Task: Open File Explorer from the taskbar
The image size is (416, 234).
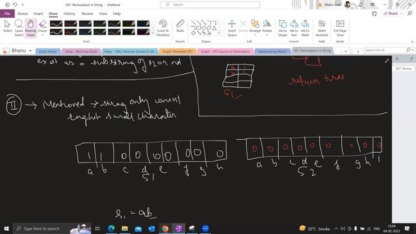Action: click(x=125, y=228)
